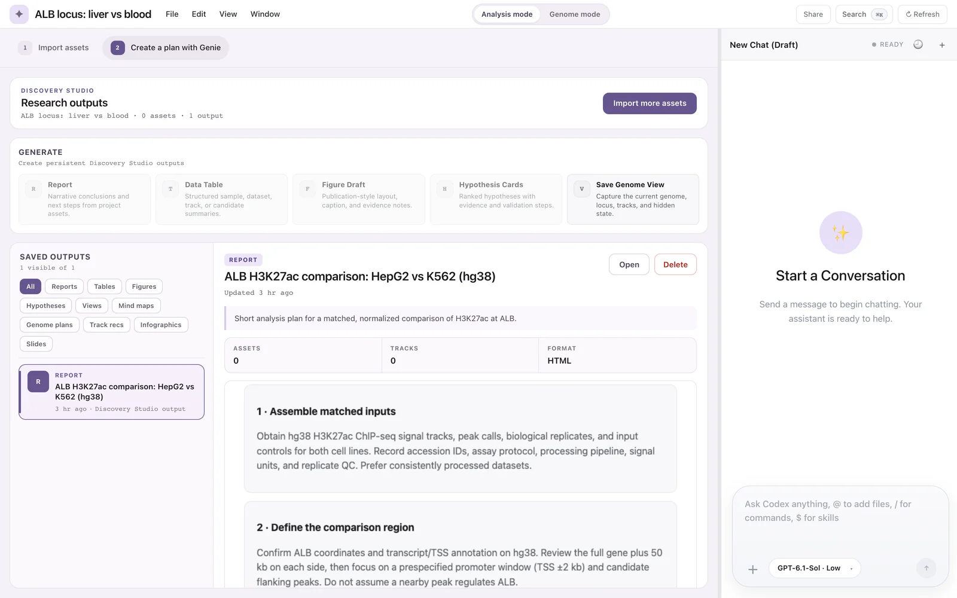This screenshot has width=957, height=598.
Task: Switch to Genome mode
Action: coord(575,14)
